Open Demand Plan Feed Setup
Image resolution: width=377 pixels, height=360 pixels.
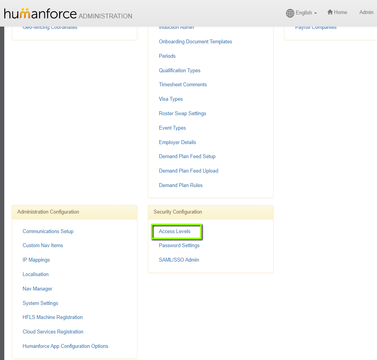coord(187,157)
